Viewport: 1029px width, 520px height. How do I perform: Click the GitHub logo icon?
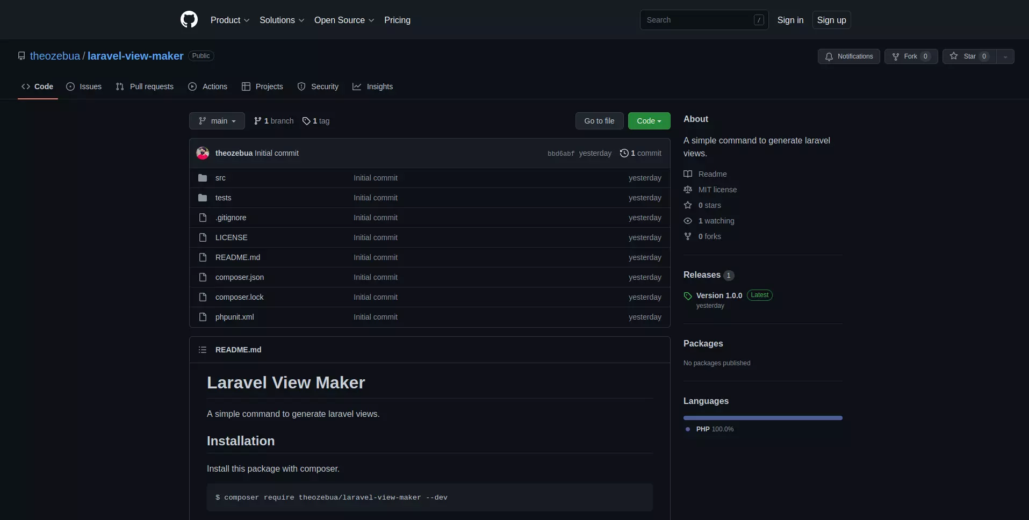[189, 20]
